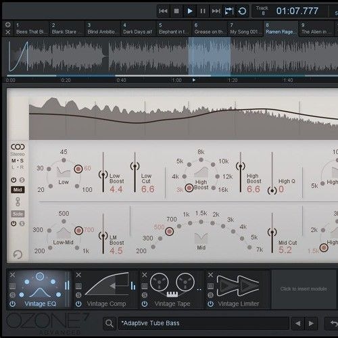Click the X icon left of track 1
The height and width of the screenshot is (338, 338).
click(x=8, y=32)
